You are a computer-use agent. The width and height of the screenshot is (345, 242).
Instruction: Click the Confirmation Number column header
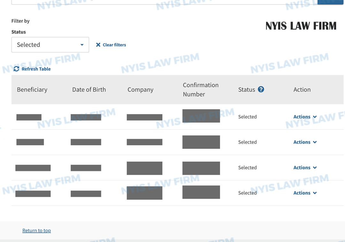coord(201,90)
